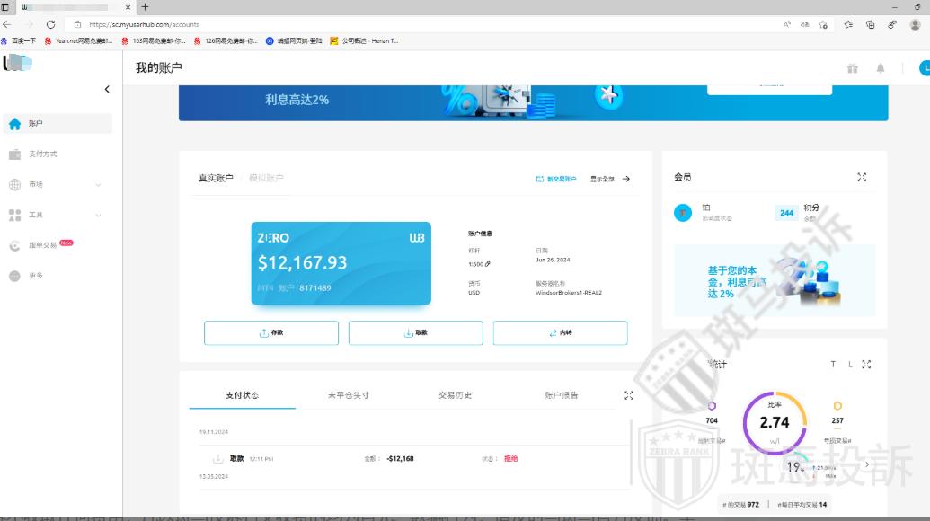
Task: Click the 跟单交易 icon in sidebar
Action: pyautogui.click(x=14, y=245)
